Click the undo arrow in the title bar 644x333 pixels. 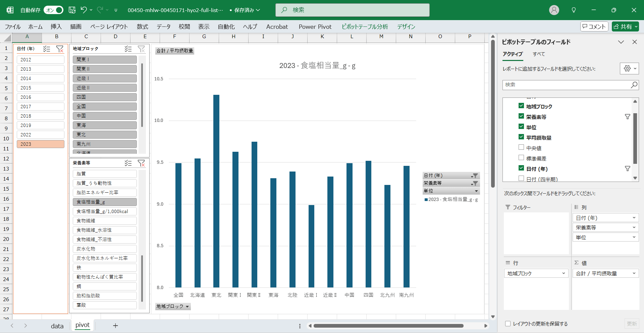[x=84, y=10]
